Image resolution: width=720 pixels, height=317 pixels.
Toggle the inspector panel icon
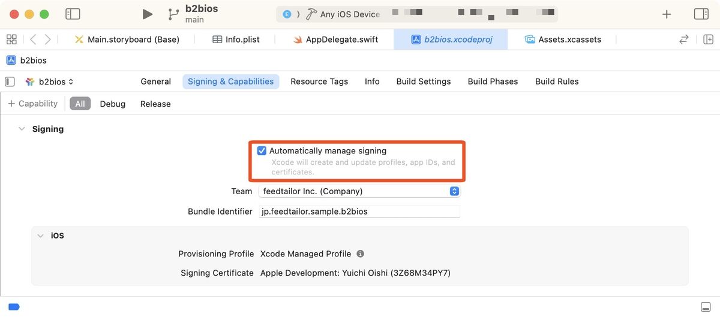click(701, 14)
